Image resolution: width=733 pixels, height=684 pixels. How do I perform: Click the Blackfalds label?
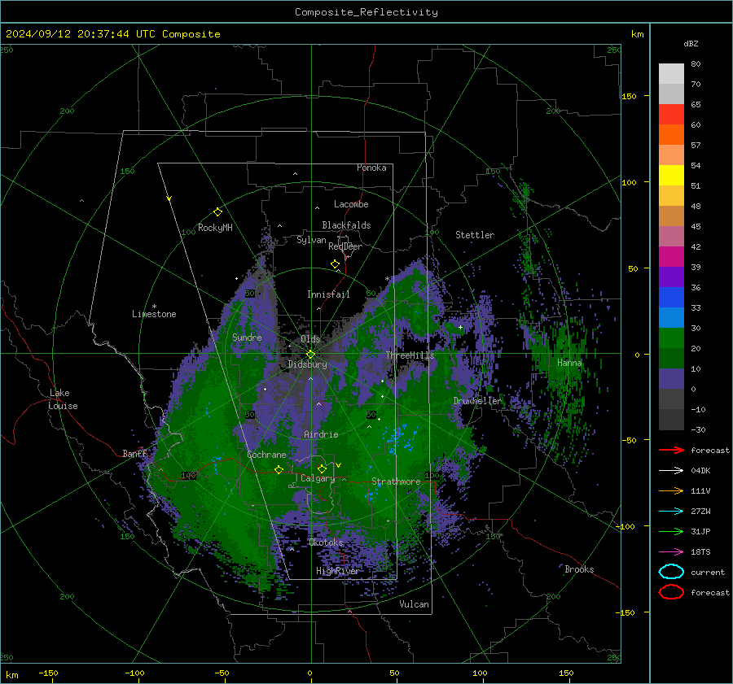coord(346,225)
